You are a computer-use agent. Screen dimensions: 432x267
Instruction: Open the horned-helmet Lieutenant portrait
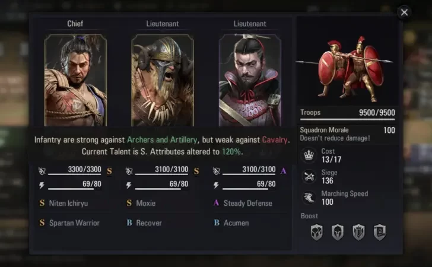click(x=163, y=80)
